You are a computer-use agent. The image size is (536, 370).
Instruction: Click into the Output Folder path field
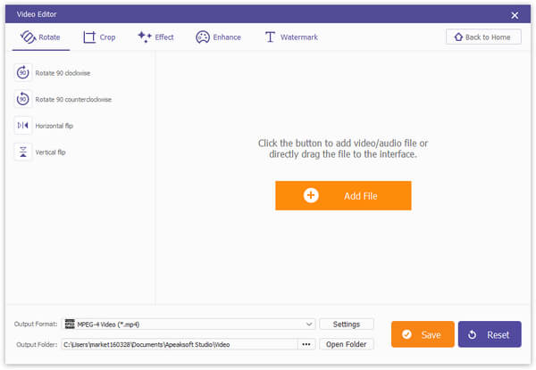click(x=180, y=344)
